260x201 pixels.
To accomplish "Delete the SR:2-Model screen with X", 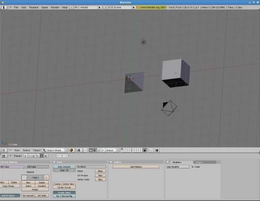I will pos(100,8).
